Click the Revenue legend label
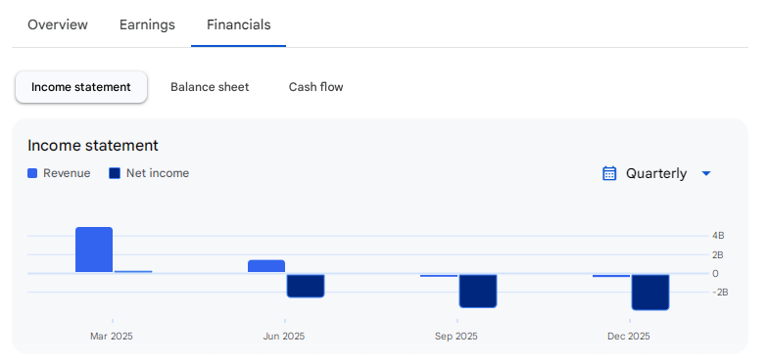Image resolution: width=769 pixels, height=362 pixels. [x=67, y=173]
